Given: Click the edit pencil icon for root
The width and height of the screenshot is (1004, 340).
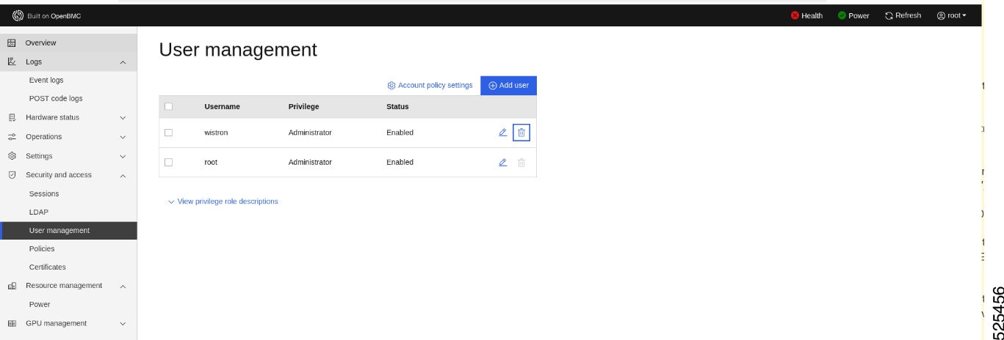Looking at the screenshot, I should tap(503, 162).
